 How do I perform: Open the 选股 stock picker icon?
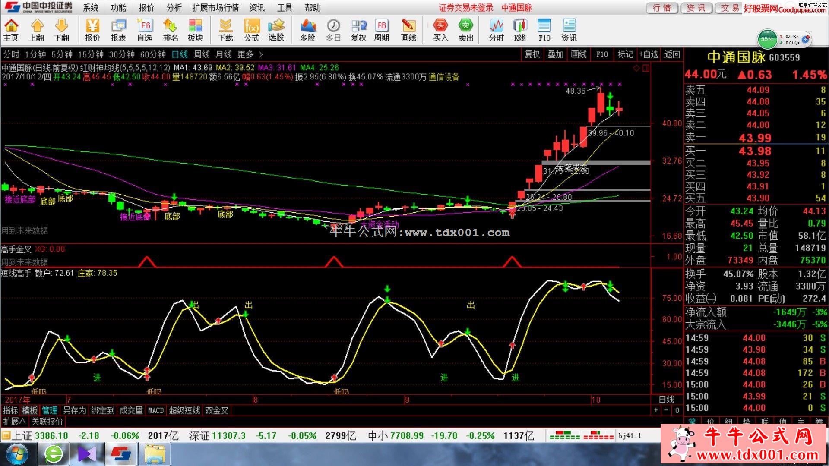(x=276, y=30)
